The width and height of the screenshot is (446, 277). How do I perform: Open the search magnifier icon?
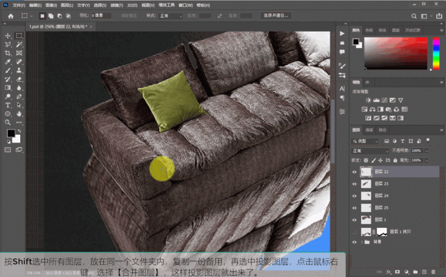(x=414, y=16)
